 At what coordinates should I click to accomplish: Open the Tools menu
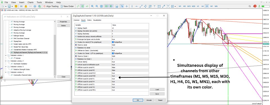[39, 2]
